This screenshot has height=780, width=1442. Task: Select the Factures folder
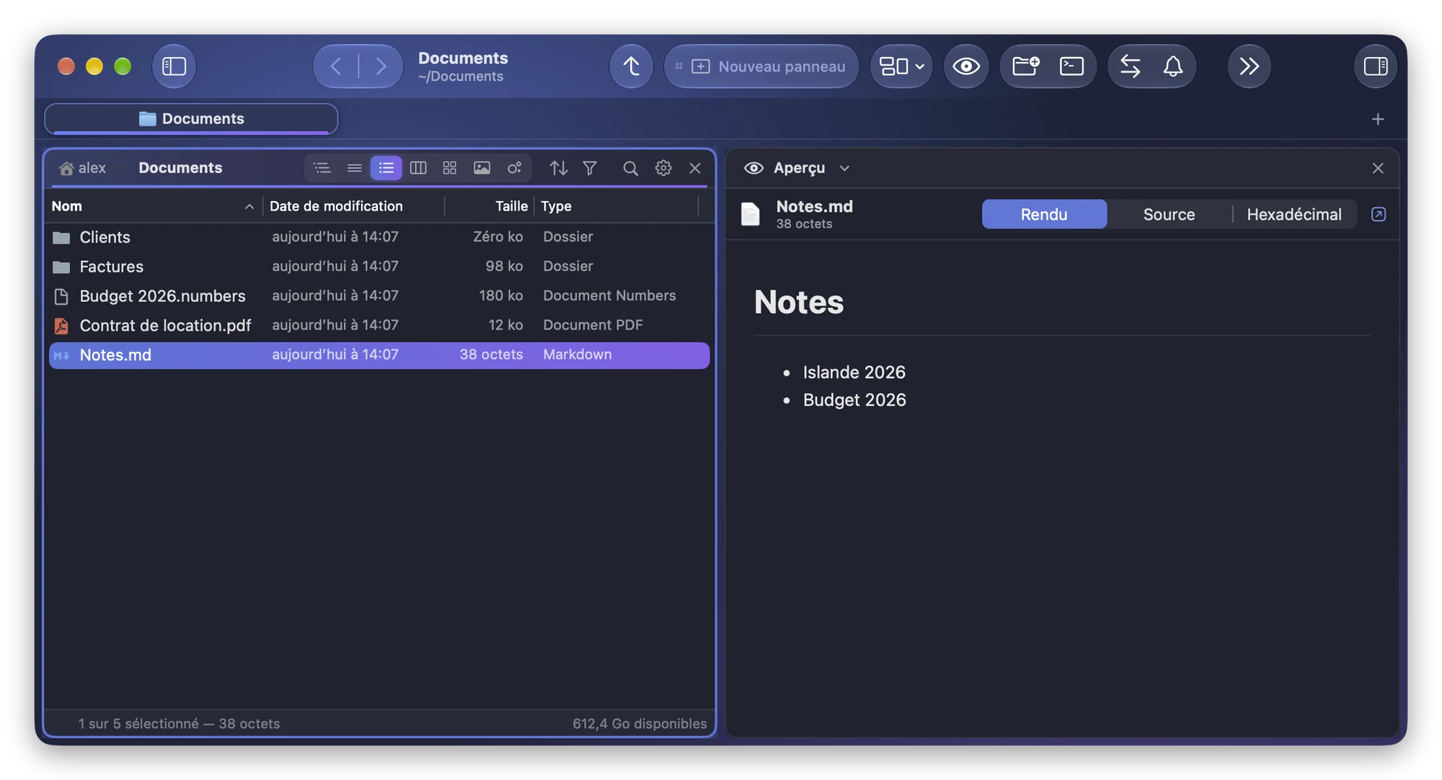tap(379, 267)
